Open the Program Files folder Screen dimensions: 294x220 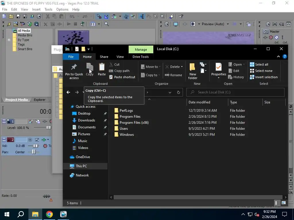click(130, 117)
